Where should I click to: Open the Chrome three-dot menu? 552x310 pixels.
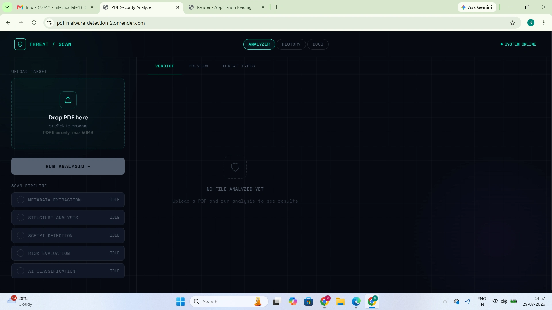[x=544, y=23]
